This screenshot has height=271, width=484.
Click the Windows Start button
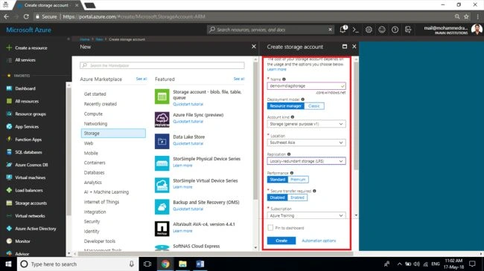(8, 264)
